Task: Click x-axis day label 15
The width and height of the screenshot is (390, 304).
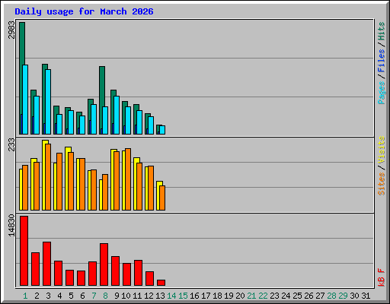Action: pyautogui.click(x=183, y=296)
